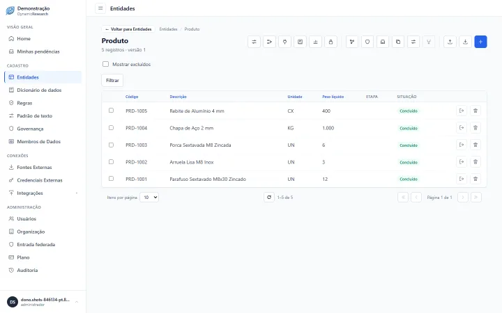This screenshot has width=502, height=313.
Task: Toggle the sidebar hamburger menu
Action: (100, 8)
